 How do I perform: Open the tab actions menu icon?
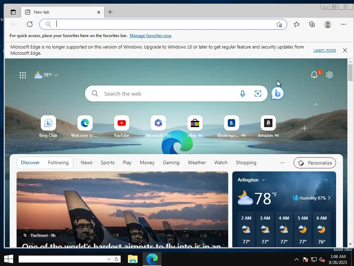(13, 12)
